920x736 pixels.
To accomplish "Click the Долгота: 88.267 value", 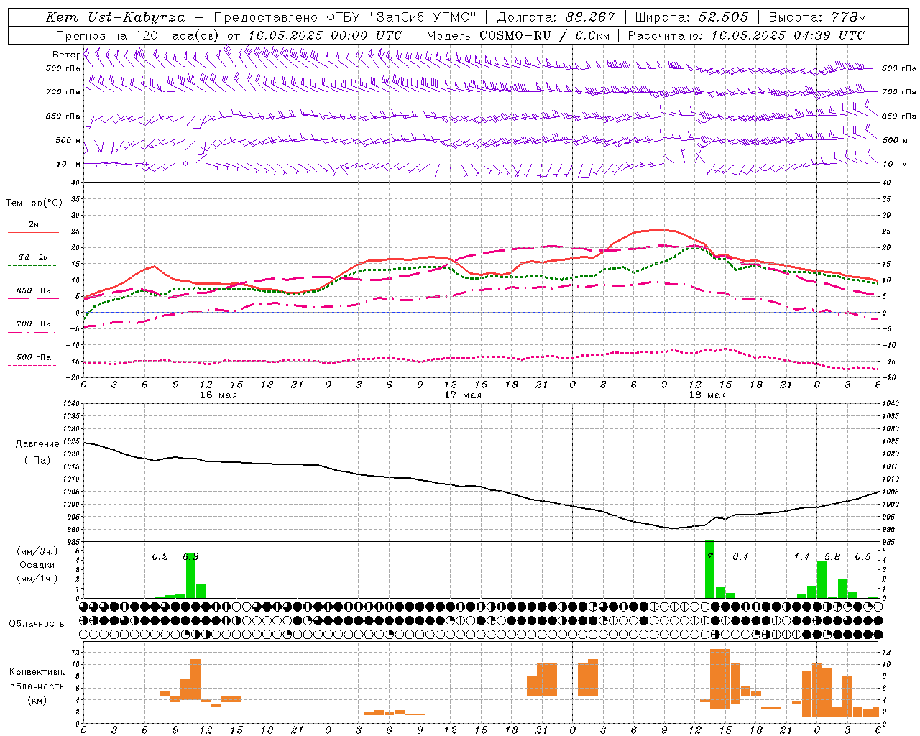I will (556, 17).
